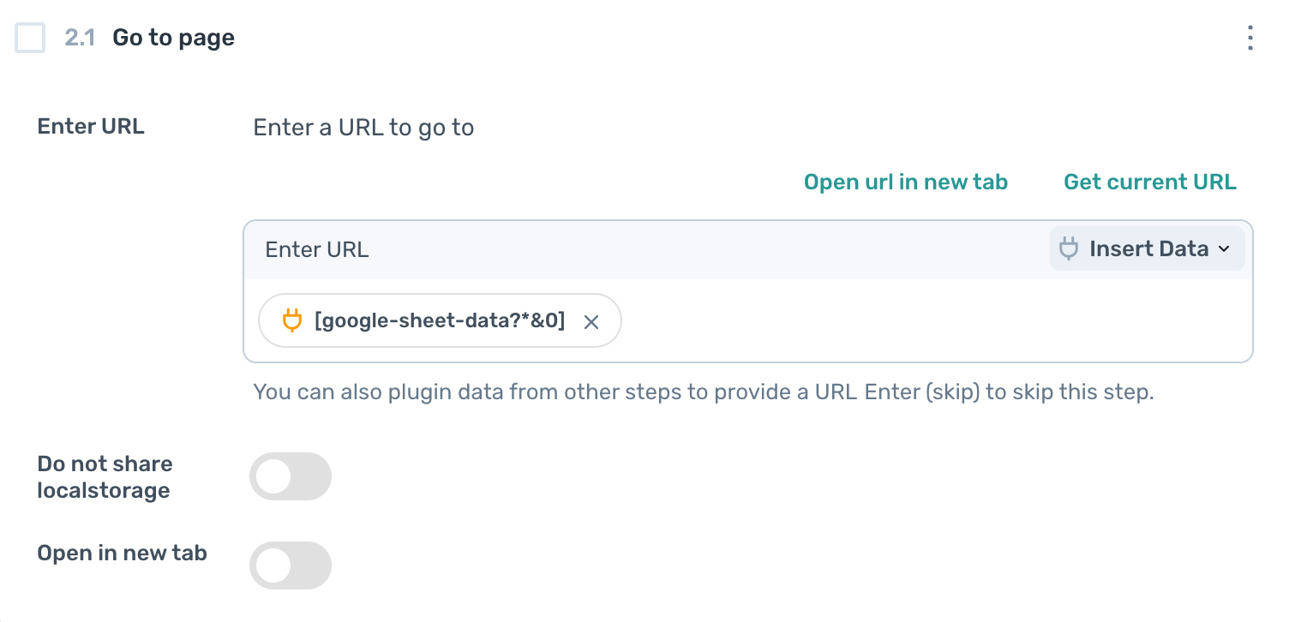Click the Go to page step title
Image resolution: width=1289 pixels, height=622 pixels.
172,38
